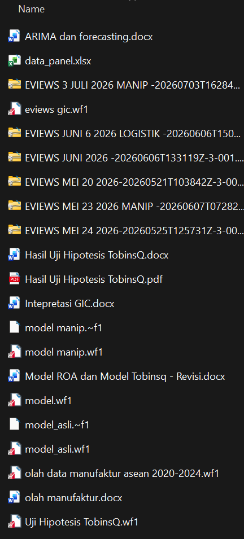Click the zip folder icon of EVIEWS 3 JULI 2026 MANIP

click(x=14, y=85)
